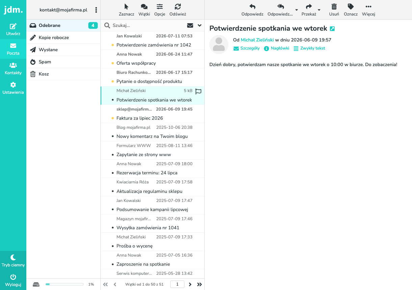Open 'Potwierdzenie zamówienia nr 1042' message
The height and width of the screenshot is (290, 412).
tap(153, 41)
